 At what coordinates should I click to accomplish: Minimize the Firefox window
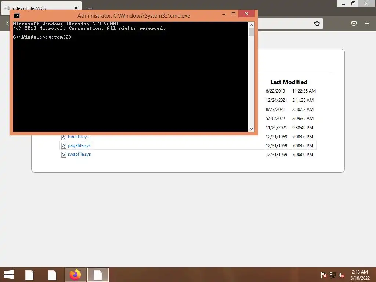[343, 4]
